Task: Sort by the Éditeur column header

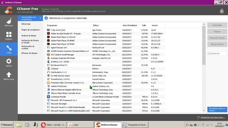Action: (106, 25)
